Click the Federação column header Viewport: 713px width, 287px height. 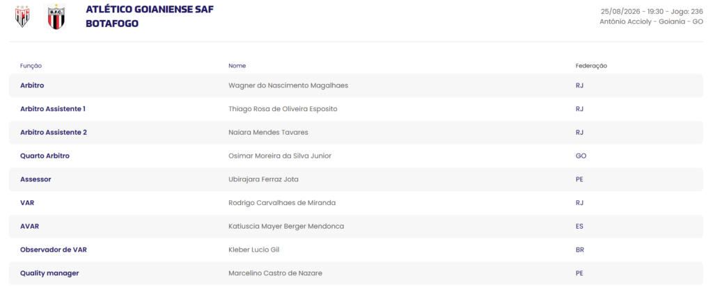tap(591, 66)
